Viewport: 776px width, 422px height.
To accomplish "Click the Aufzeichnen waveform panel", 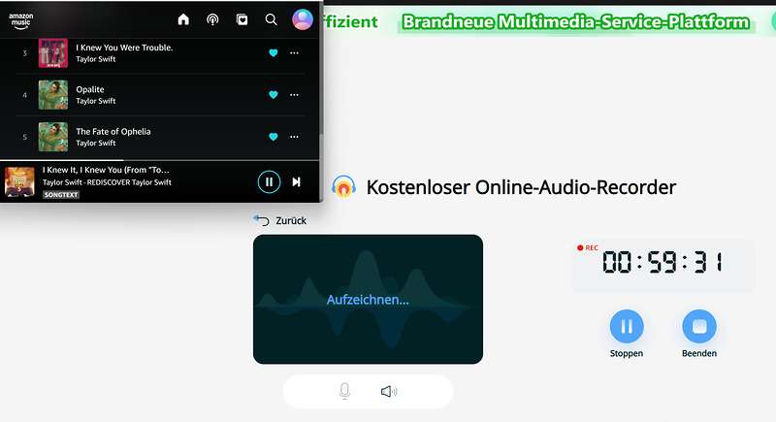I will (368, 300).
